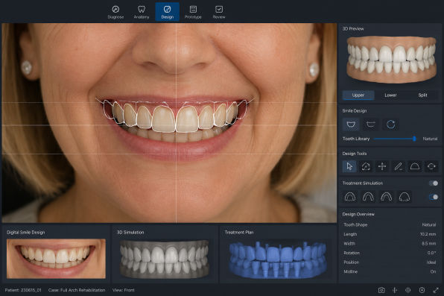The width and height of the screenshot is (444, 296).
Task: Click the Prototype box icon
Action: (x=193, y=9)
